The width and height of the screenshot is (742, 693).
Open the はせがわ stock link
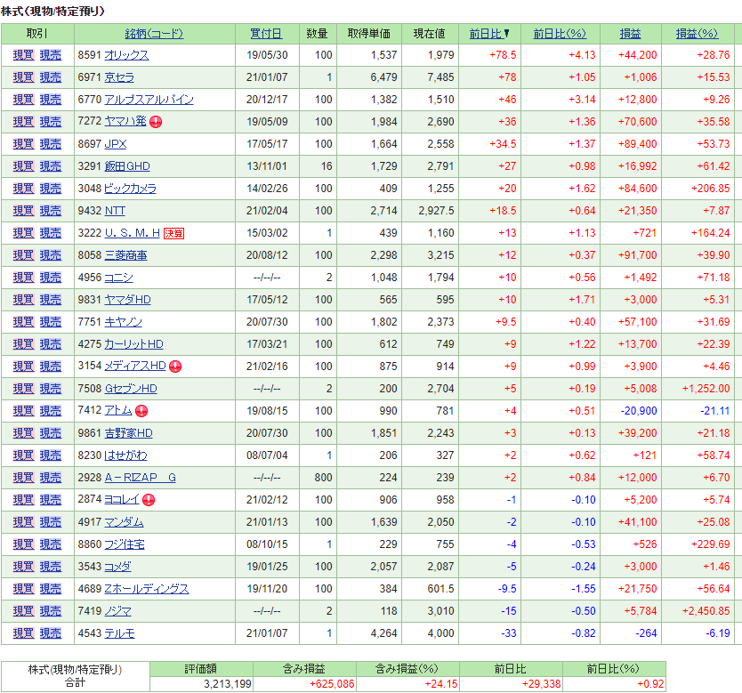(125, 455)
